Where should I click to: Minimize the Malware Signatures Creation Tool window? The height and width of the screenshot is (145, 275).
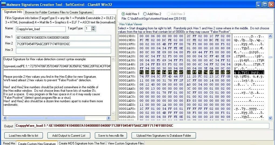(259, 5)
